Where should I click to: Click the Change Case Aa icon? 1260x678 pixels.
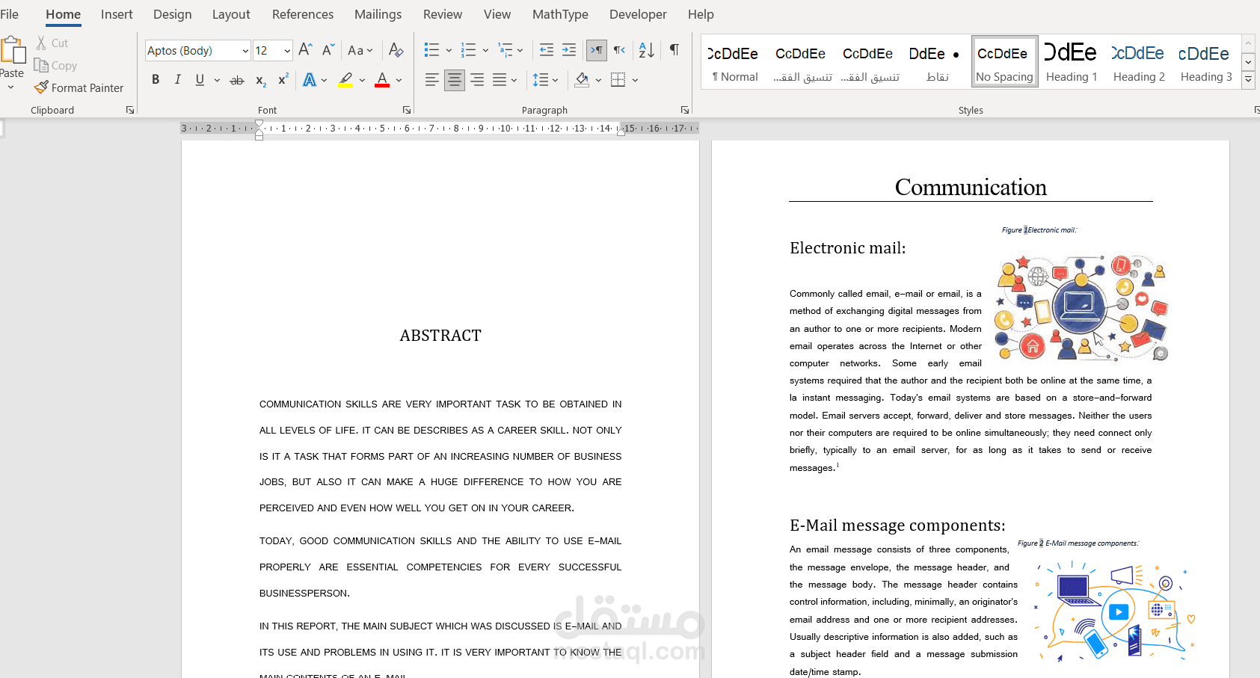[x=356, y=50]
